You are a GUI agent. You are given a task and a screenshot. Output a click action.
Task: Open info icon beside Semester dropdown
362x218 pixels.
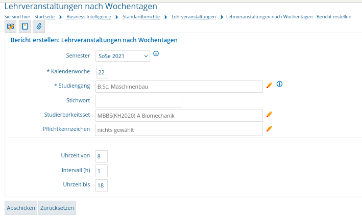156,53
